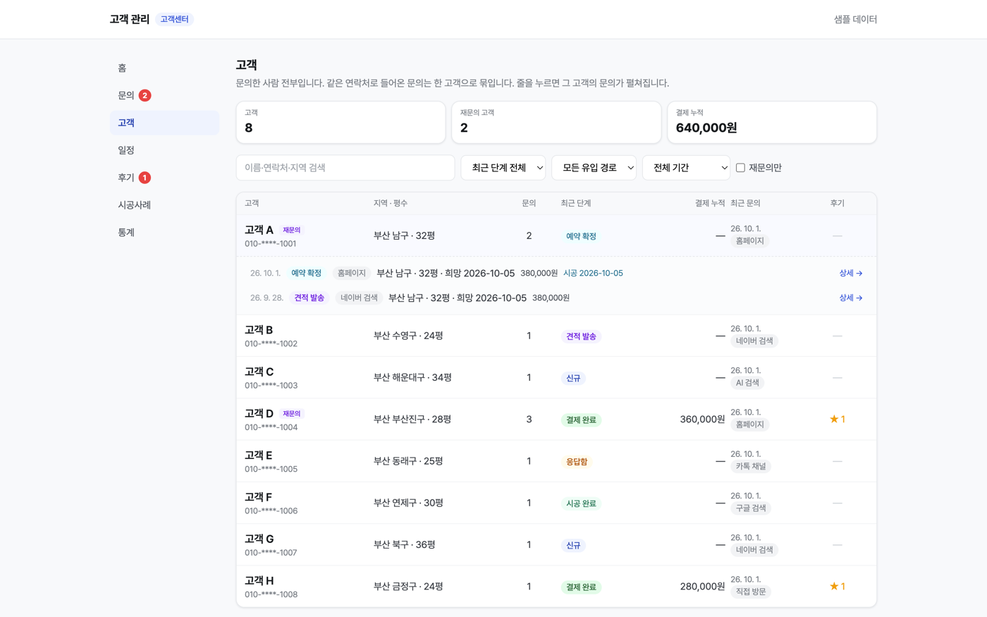Click the 시공 완료 status in 고객 F row
This screenshot has height=617, width=987.
pyautogui.click(x=581, y=503)
